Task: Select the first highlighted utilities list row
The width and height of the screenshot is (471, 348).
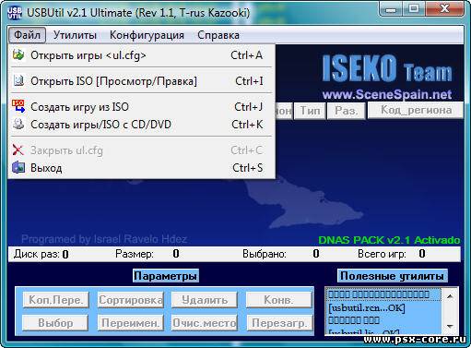Action: pos(383,294)
